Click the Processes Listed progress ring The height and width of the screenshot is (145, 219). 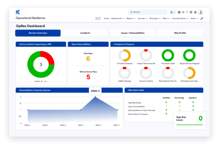(168, 55)
